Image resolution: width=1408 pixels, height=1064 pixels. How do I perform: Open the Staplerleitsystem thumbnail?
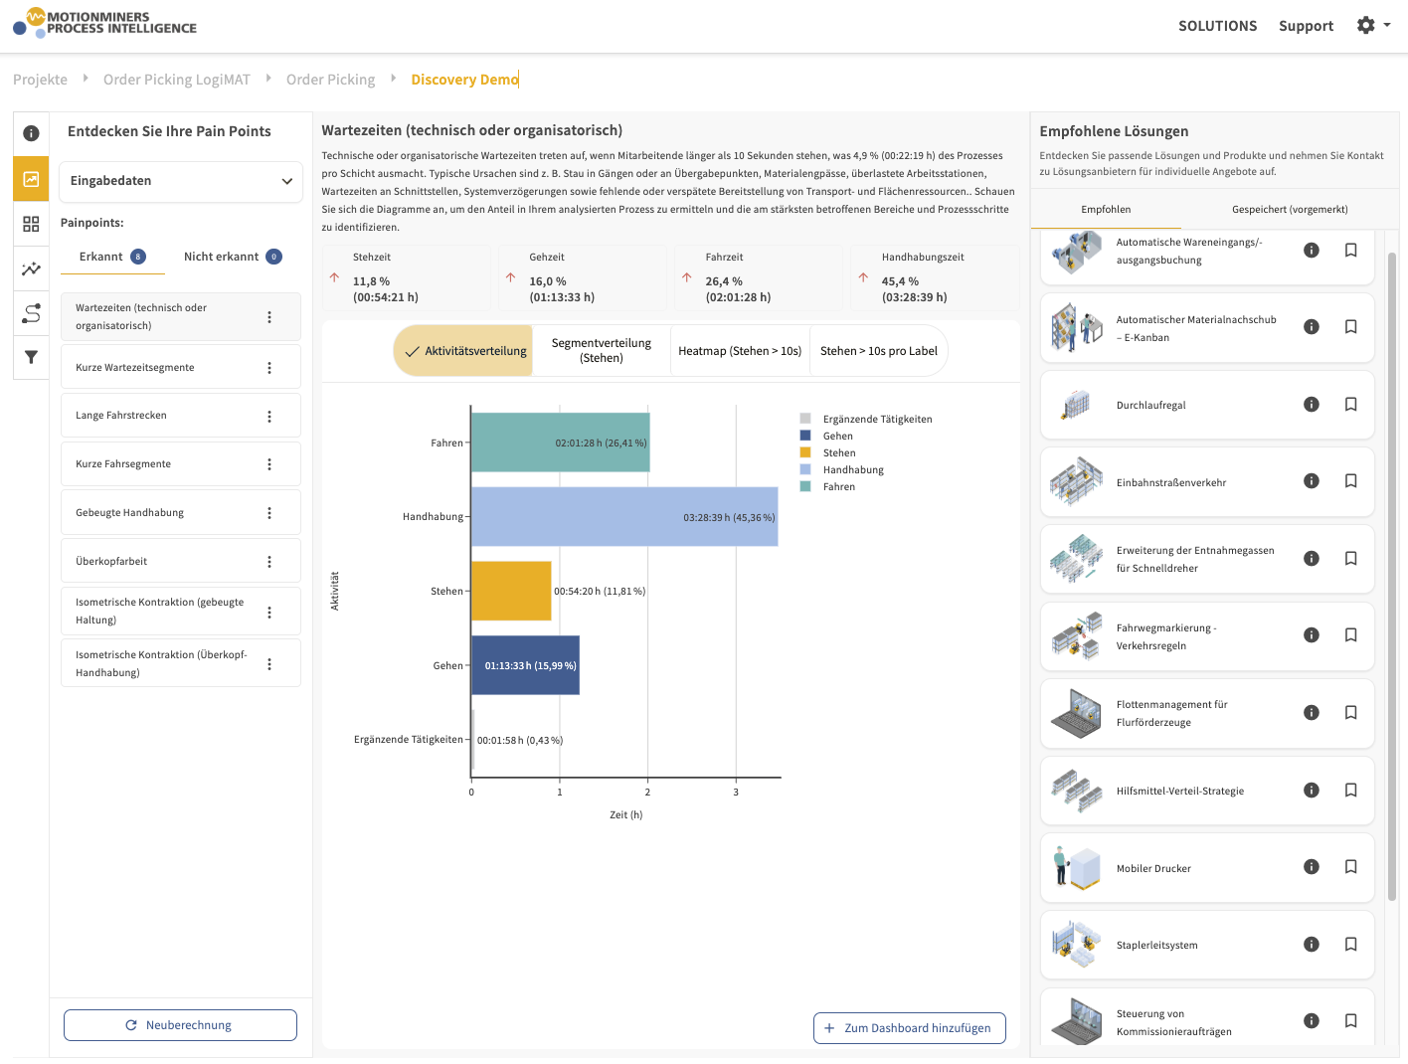pos(1076,945)
